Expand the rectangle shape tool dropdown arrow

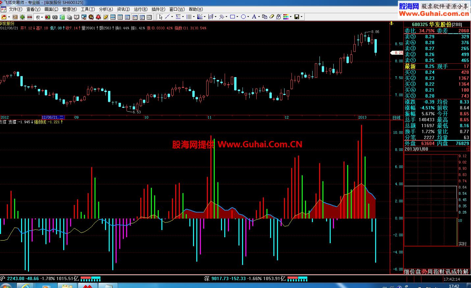tap(237, 17)
